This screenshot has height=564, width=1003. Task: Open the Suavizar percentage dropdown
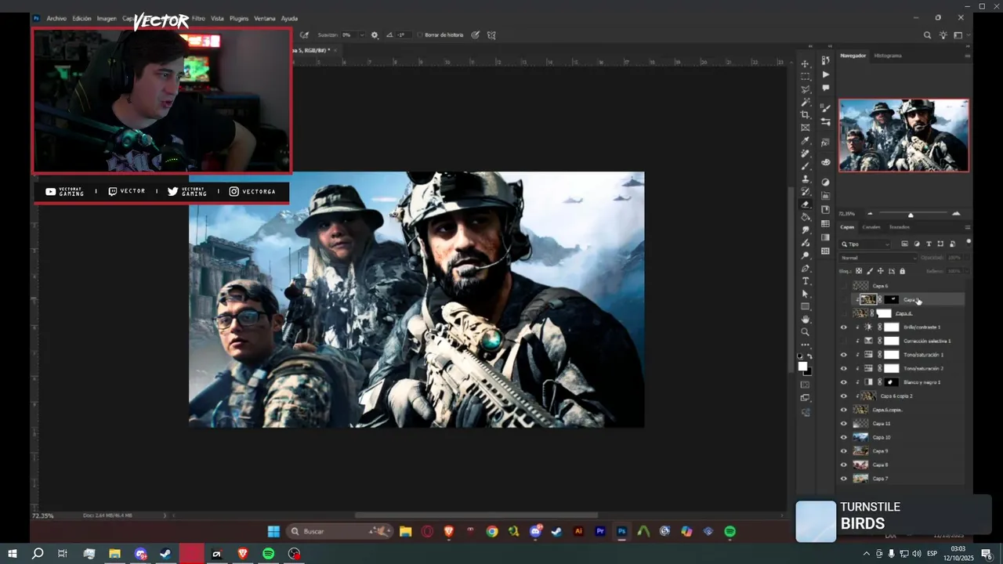361,35
